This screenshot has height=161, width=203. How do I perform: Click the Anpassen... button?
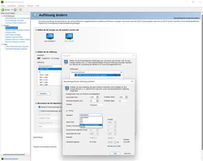[x=44, y=94]
